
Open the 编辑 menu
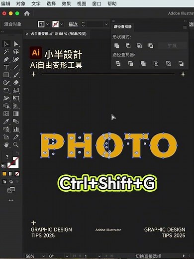click(5, 3)
